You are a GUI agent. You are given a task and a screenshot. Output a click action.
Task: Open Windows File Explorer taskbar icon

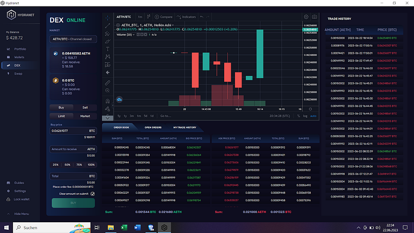coord(111,228)
